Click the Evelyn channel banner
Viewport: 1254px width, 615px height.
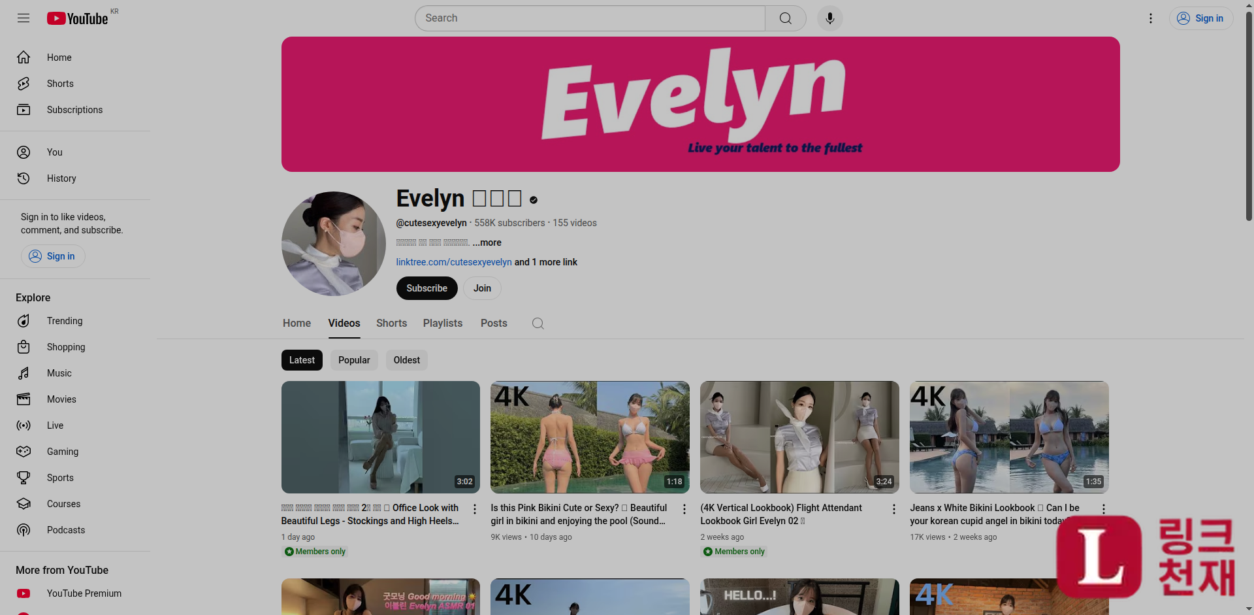[701, 105]
